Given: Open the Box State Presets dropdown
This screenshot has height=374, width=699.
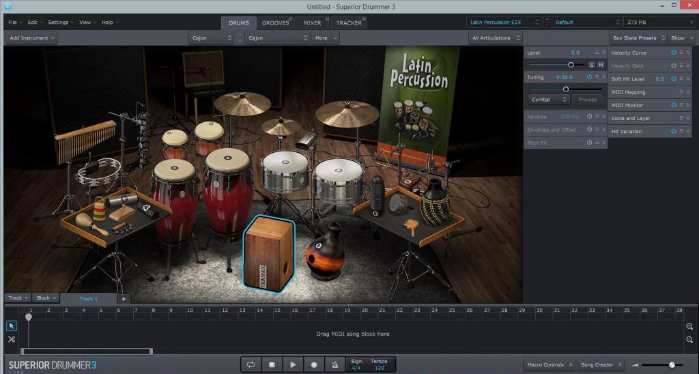Looking at the screenshot, I should (638, 38).
